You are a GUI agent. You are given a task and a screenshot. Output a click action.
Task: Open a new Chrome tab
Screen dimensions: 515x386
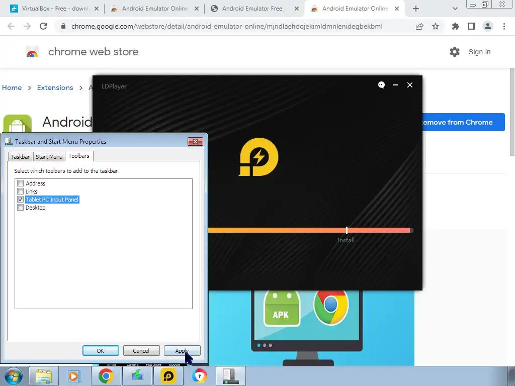click(416, 9)
